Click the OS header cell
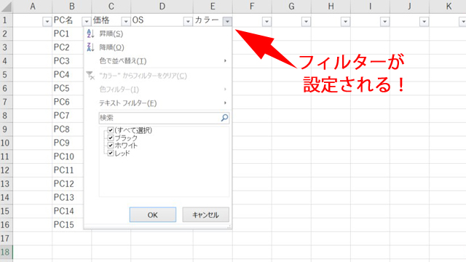 [x=162, y=20]
